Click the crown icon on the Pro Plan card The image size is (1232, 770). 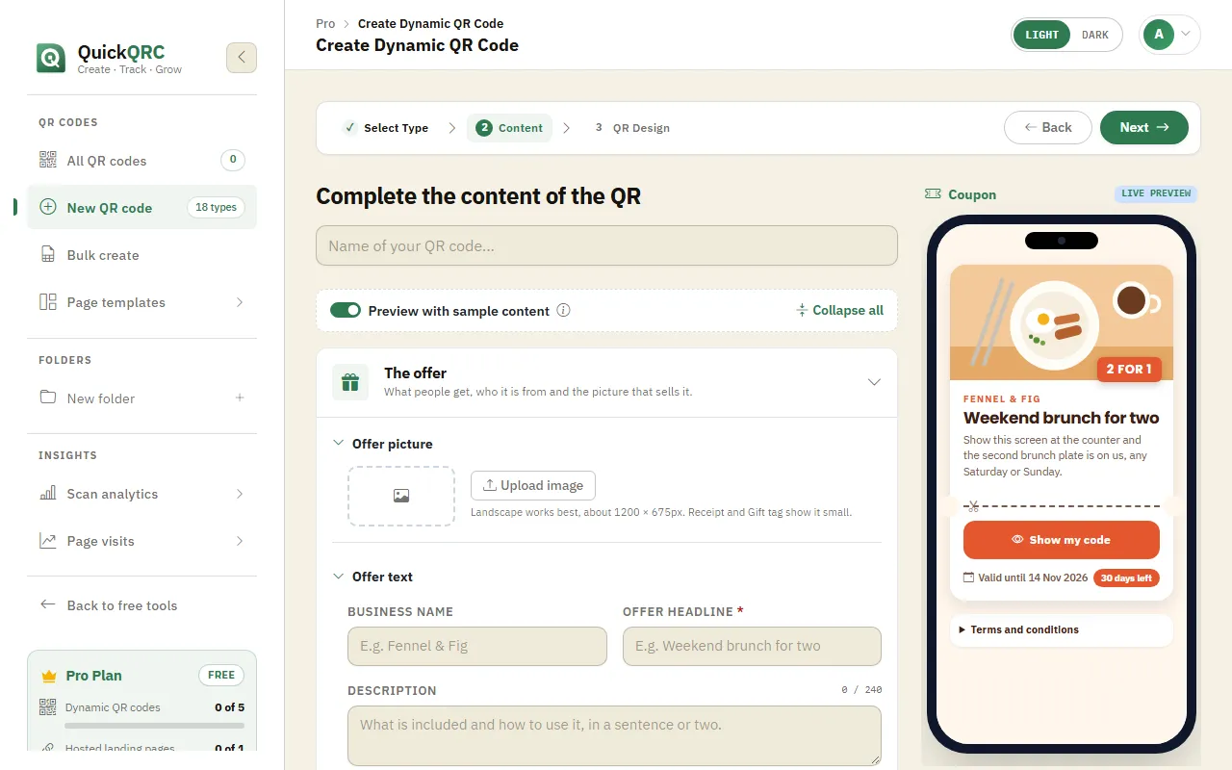click(49, 676)
